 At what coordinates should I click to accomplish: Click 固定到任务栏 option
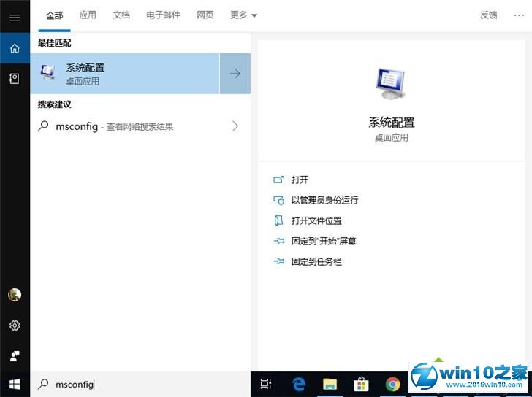[x=316, y=261]
